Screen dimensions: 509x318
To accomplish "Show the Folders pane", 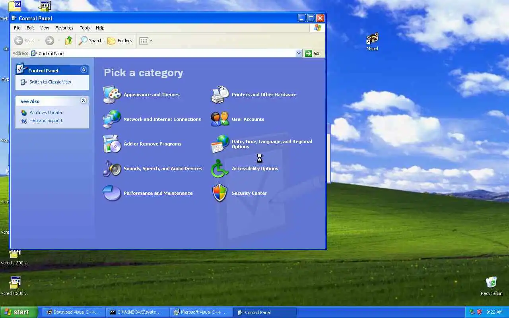I will click(120, 41).
